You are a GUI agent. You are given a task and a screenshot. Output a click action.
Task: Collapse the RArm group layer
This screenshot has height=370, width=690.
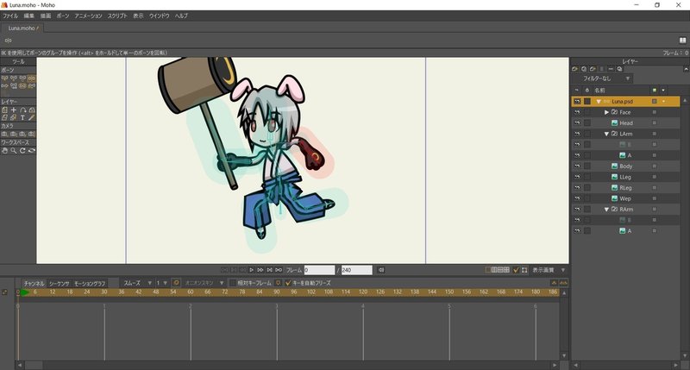607,210
